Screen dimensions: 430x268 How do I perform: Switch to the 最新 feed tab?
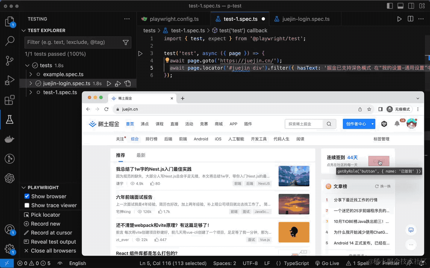[x=141, y=155]
